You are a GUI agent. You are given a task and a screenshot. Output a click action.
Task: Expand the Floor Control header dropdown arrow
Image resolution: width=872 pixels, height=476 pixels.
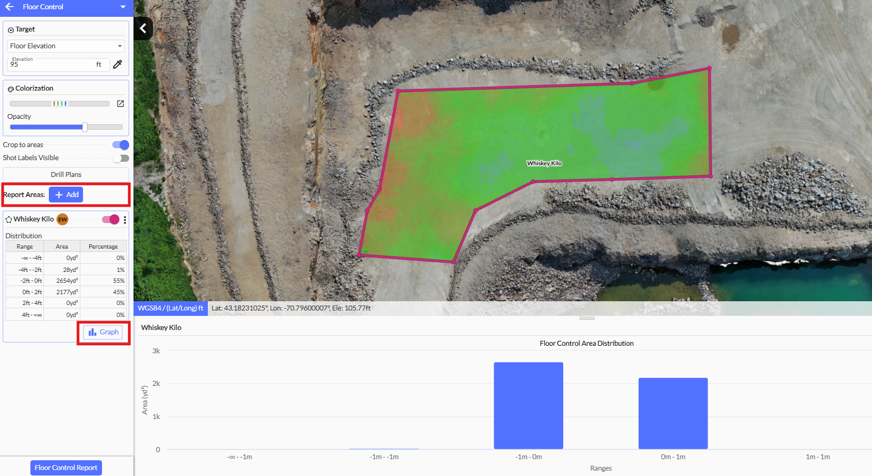pos(123,7)
